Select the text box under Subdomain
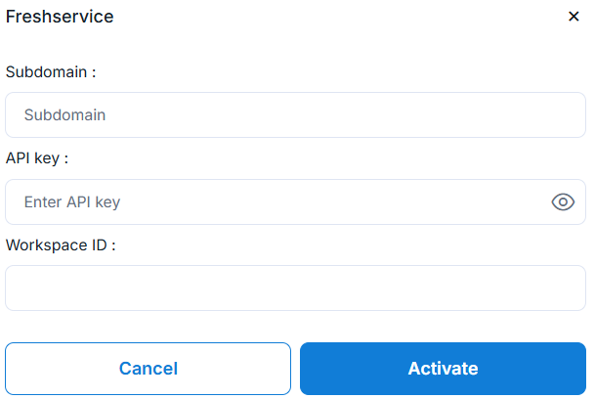595x399 pixels. click(295, 115)
